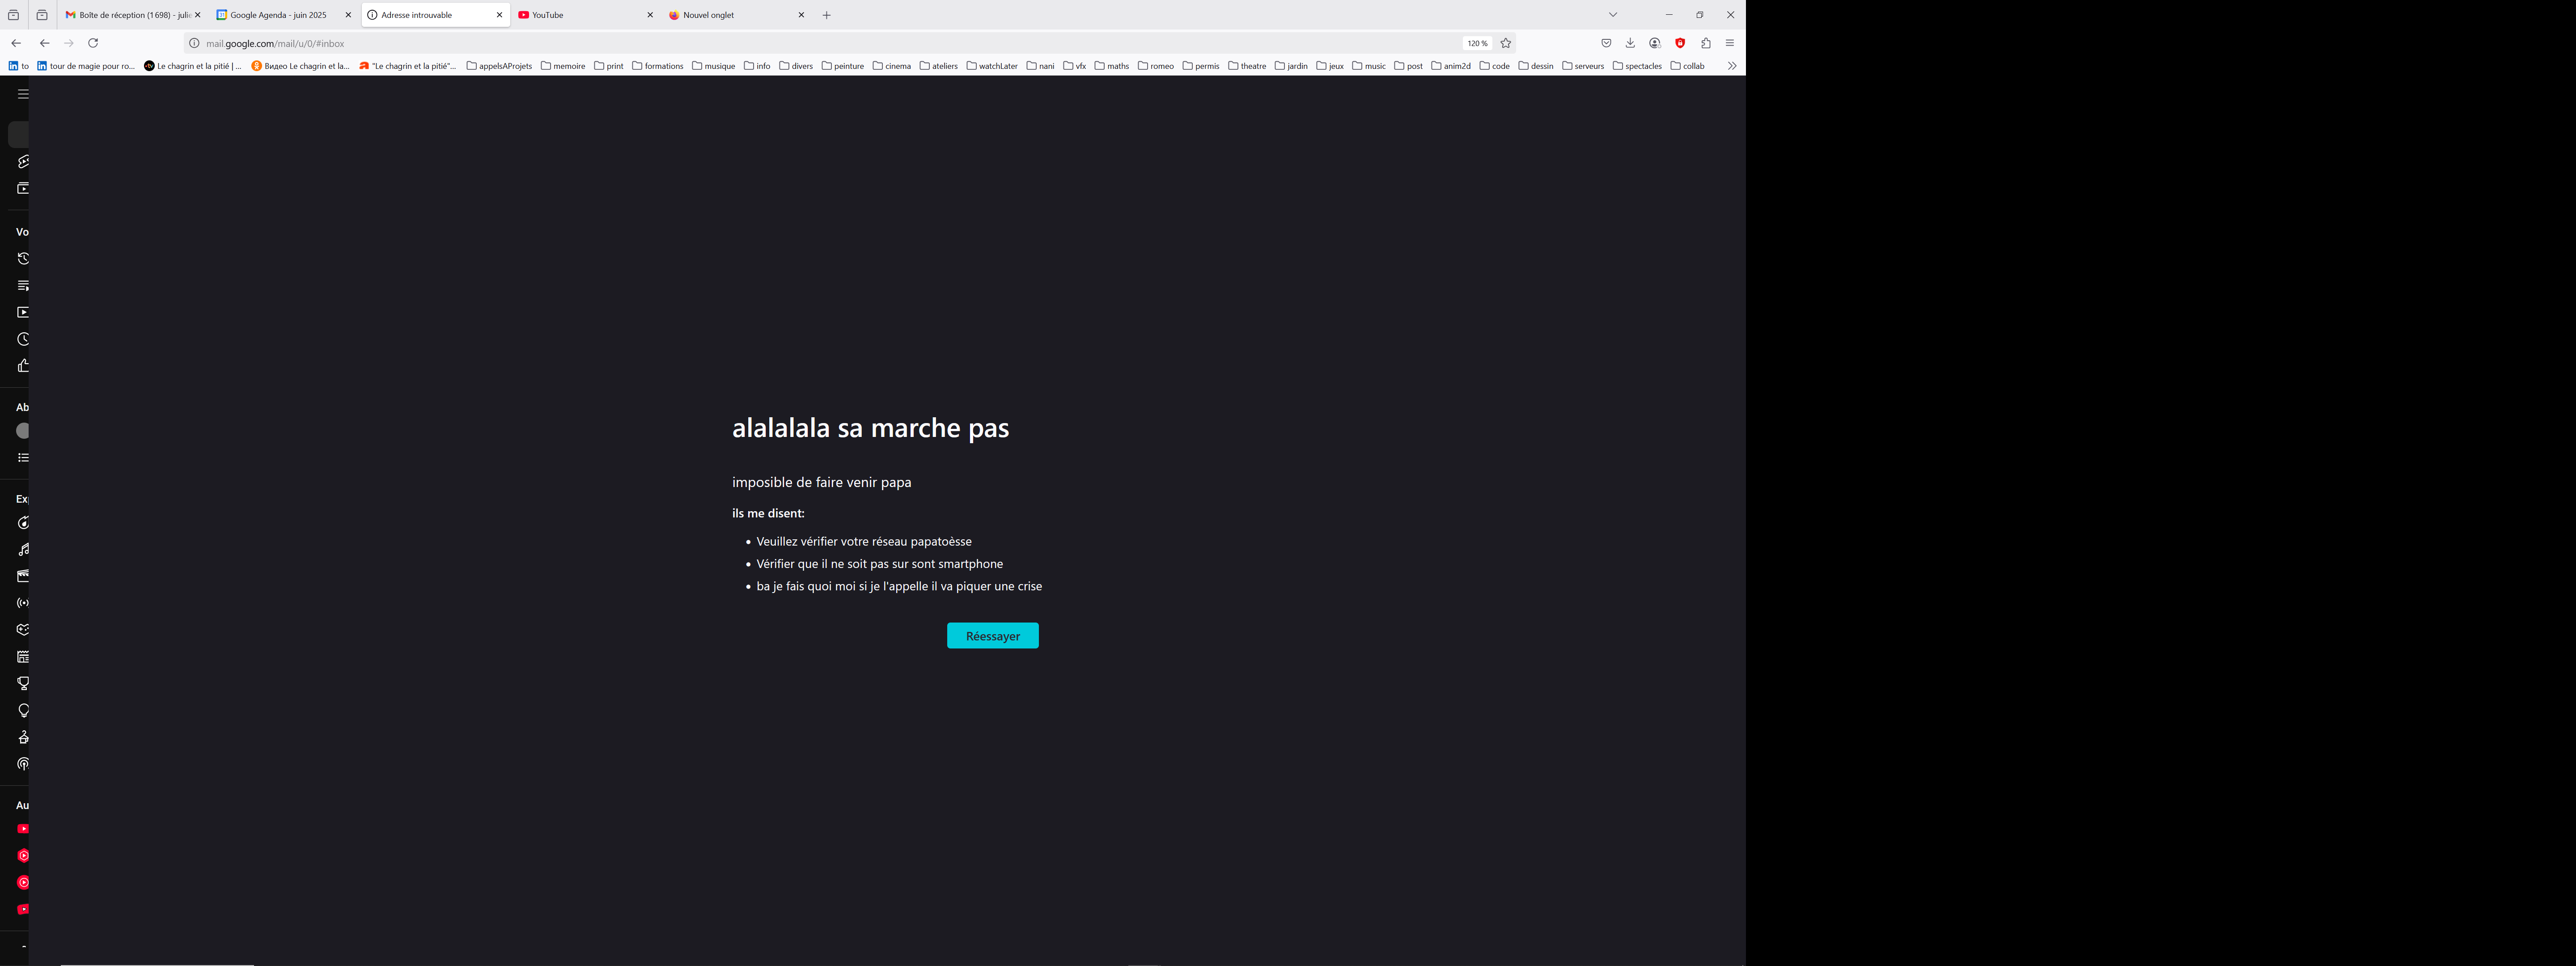
Task: Open the Firefox hamburger application menu
Action: pyautogui.click(x=1730, y=43)
